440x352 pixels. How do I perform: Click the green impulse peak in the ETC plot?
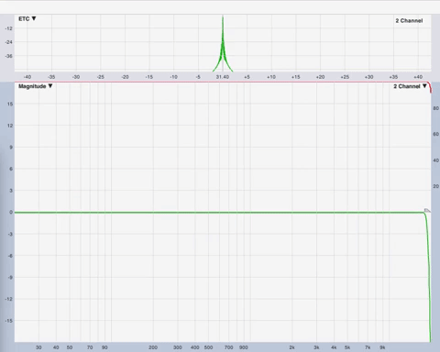[x=223, y=43]
